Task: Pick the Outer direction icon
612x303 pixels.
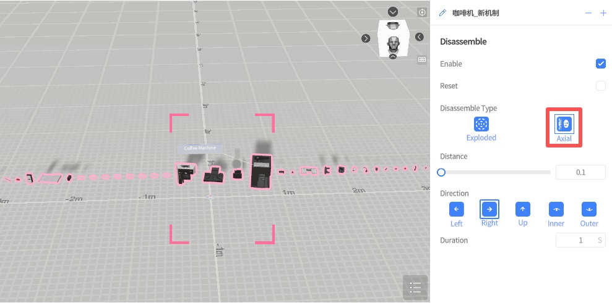Action: click(x=589, y=209)
